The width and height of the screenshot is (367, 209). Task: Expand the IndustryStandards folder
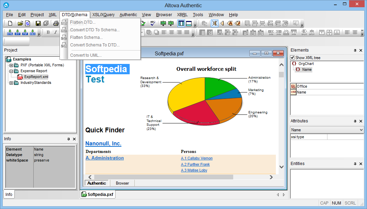click(x=11, y=83)
